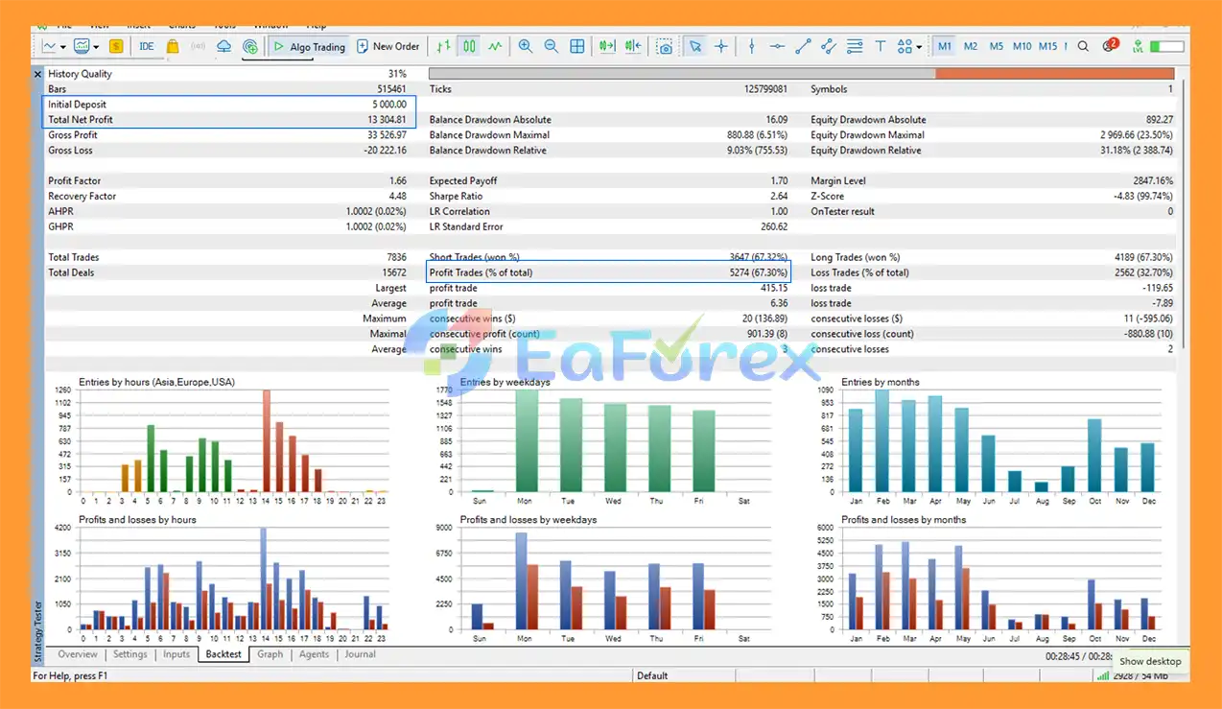The height and width of the screenshot is (709, 1222).
Task: Draw a trendline with the line tool
Action: coord(803,46)
